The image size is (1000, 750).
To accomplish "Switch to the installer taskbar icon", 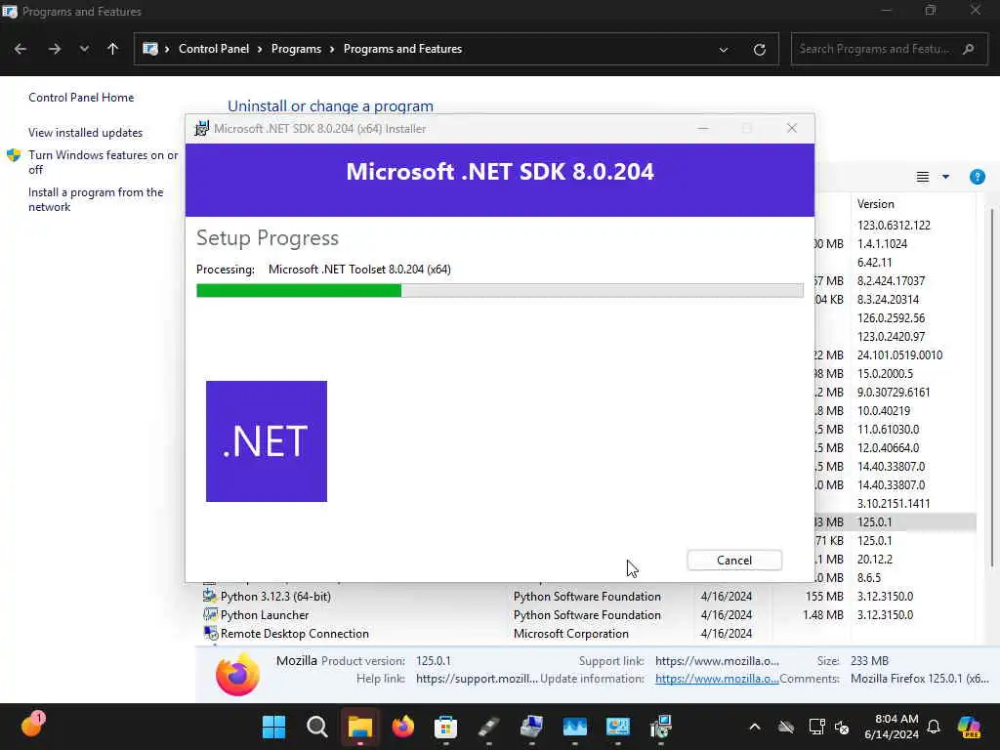I will click(x=661, y=727).
